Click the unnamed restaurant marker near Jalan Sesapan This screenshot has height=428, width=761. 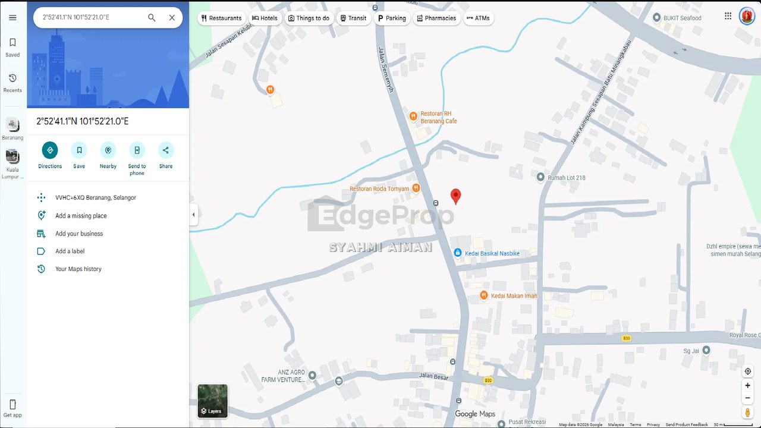271,90
